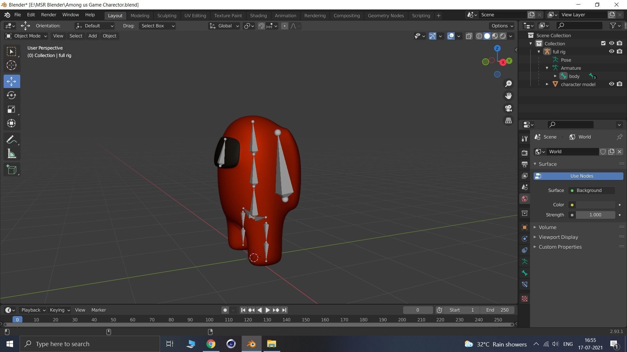Open the View Layer properties tab
This screenshot has width=627, height=352.
click(x=524, y=176)
